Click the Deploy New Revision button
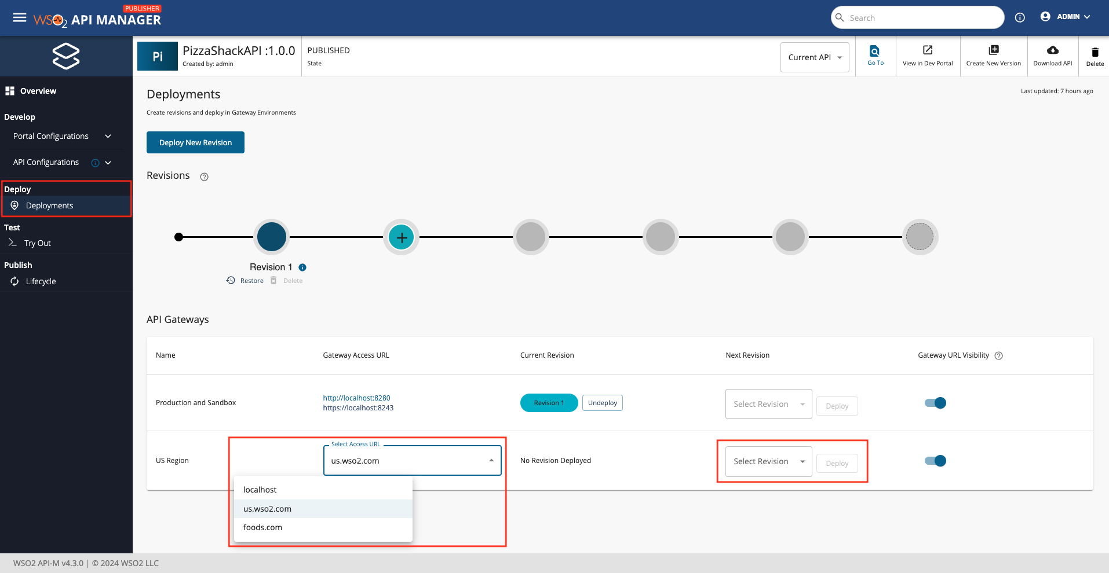This screenshot has height=573, width=1109. (195, 142)
